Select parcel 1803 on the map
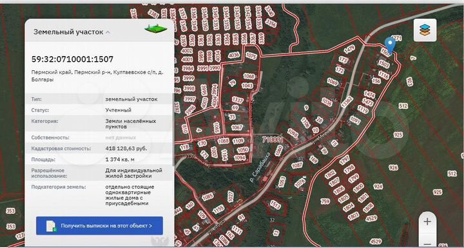Viewport: 464px width, 248px height. (x=353, y=216)
